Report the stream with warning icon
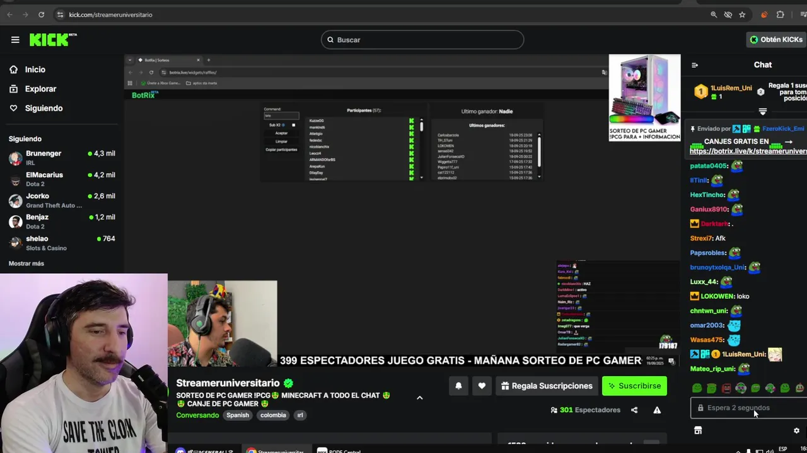Viewport: 807px width, 453px height. [x=657, y=410]
